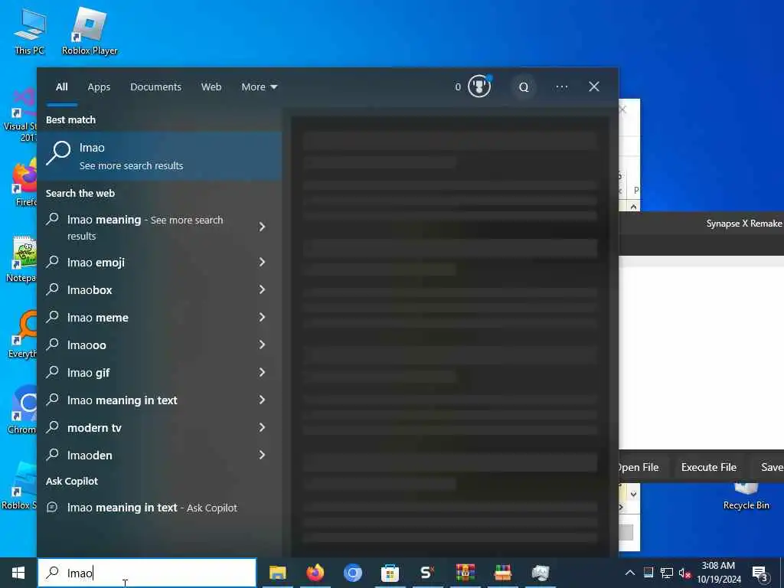Viewport: 784px width, 588px height.
Task: Expand arrow beside lmaooo
Action: click(262, 345)
